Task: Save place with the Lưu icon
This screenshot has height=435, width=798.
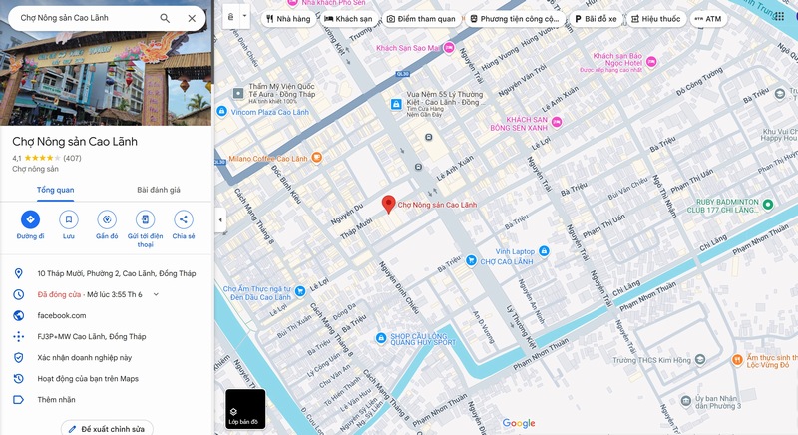Action: click(x=69, y=219)
